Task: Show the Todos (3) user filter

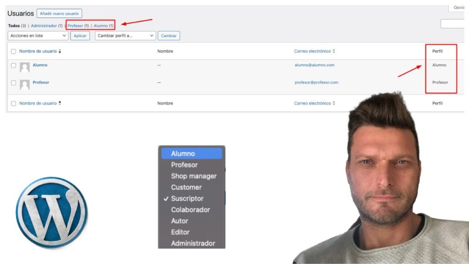Action: point(17,26)
